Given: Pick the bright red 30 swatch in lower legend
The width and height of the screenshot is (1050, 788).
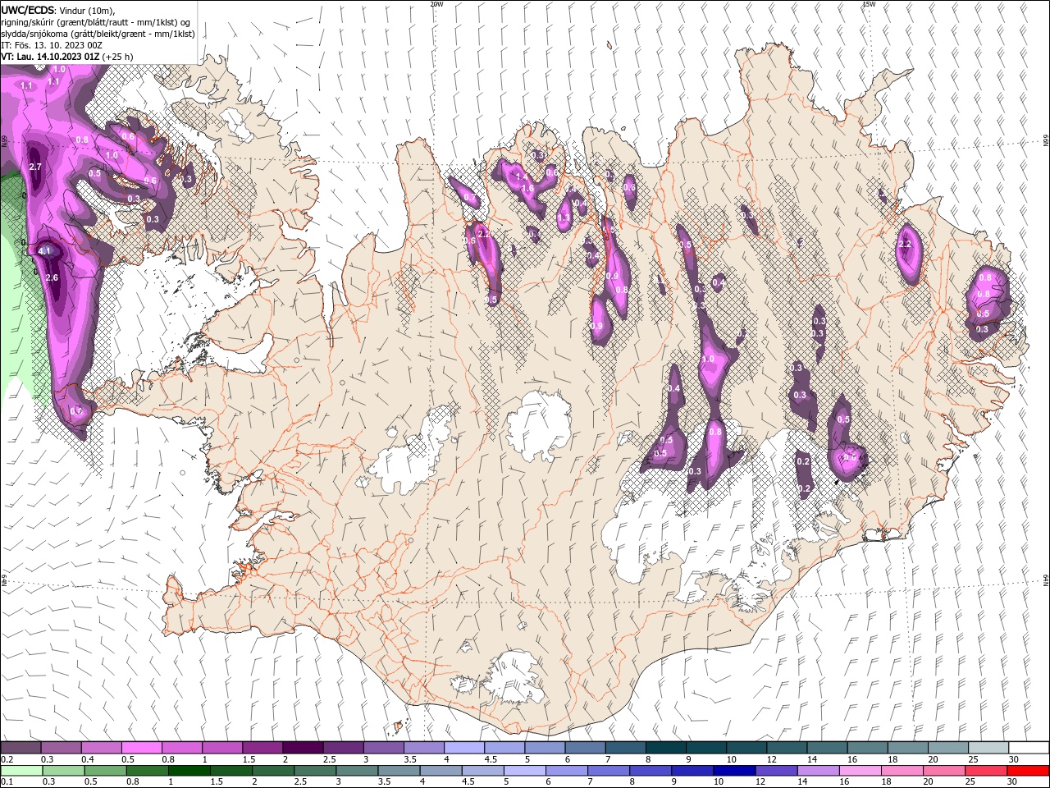Looking at the screenshot, I should [x=1028, y=771].
